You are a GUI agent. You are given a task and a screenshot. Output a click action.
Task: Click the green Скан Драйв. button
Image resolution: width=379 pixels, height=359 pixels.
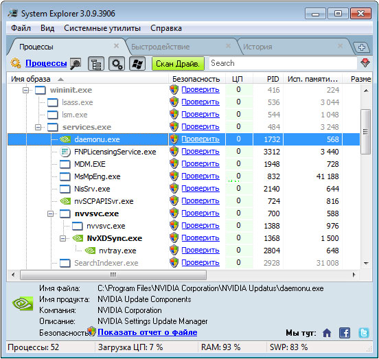178,64
